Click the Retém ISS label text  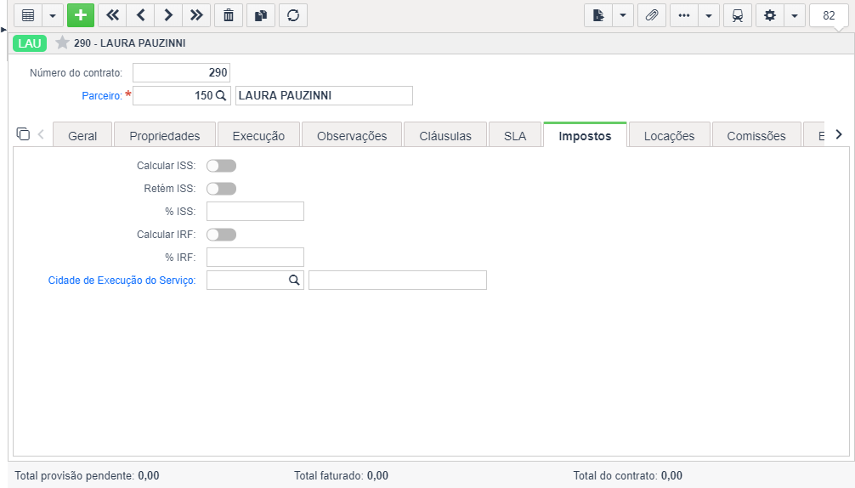[170, 189]
